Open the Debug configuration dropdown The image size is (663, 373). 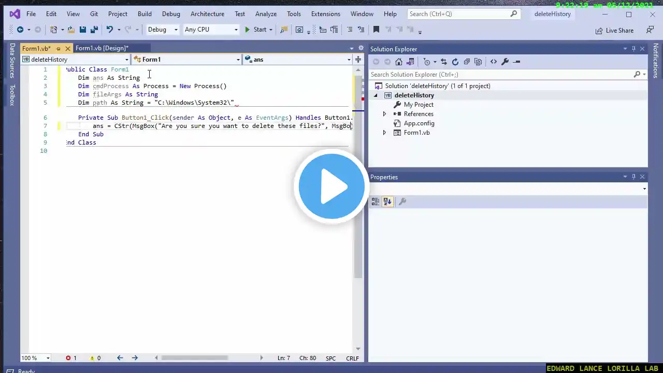point(163,30)
